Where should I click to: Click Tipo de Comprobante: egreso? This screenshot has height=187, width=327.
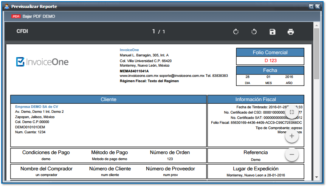[x=279, y=128]
